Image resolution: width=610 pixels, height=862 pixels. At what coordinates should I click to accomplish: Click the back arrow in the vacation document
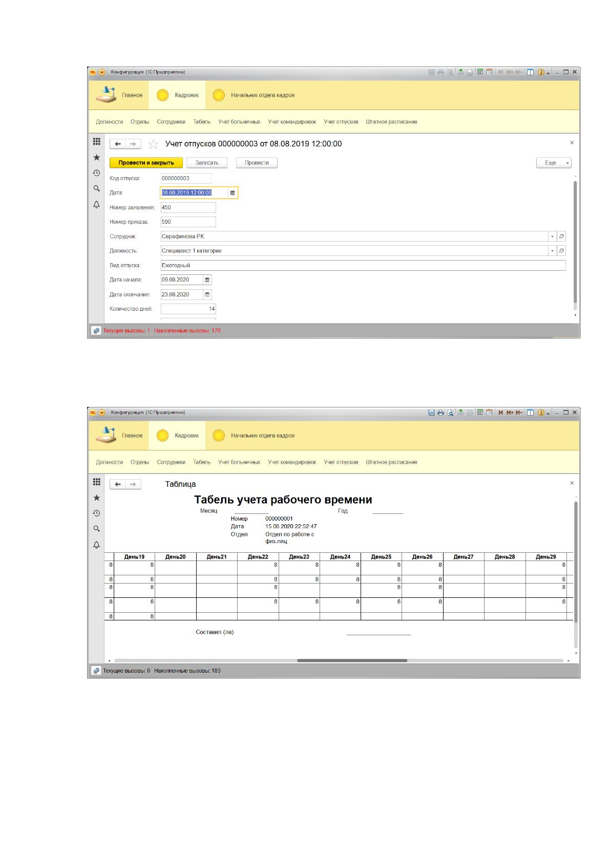118,144
